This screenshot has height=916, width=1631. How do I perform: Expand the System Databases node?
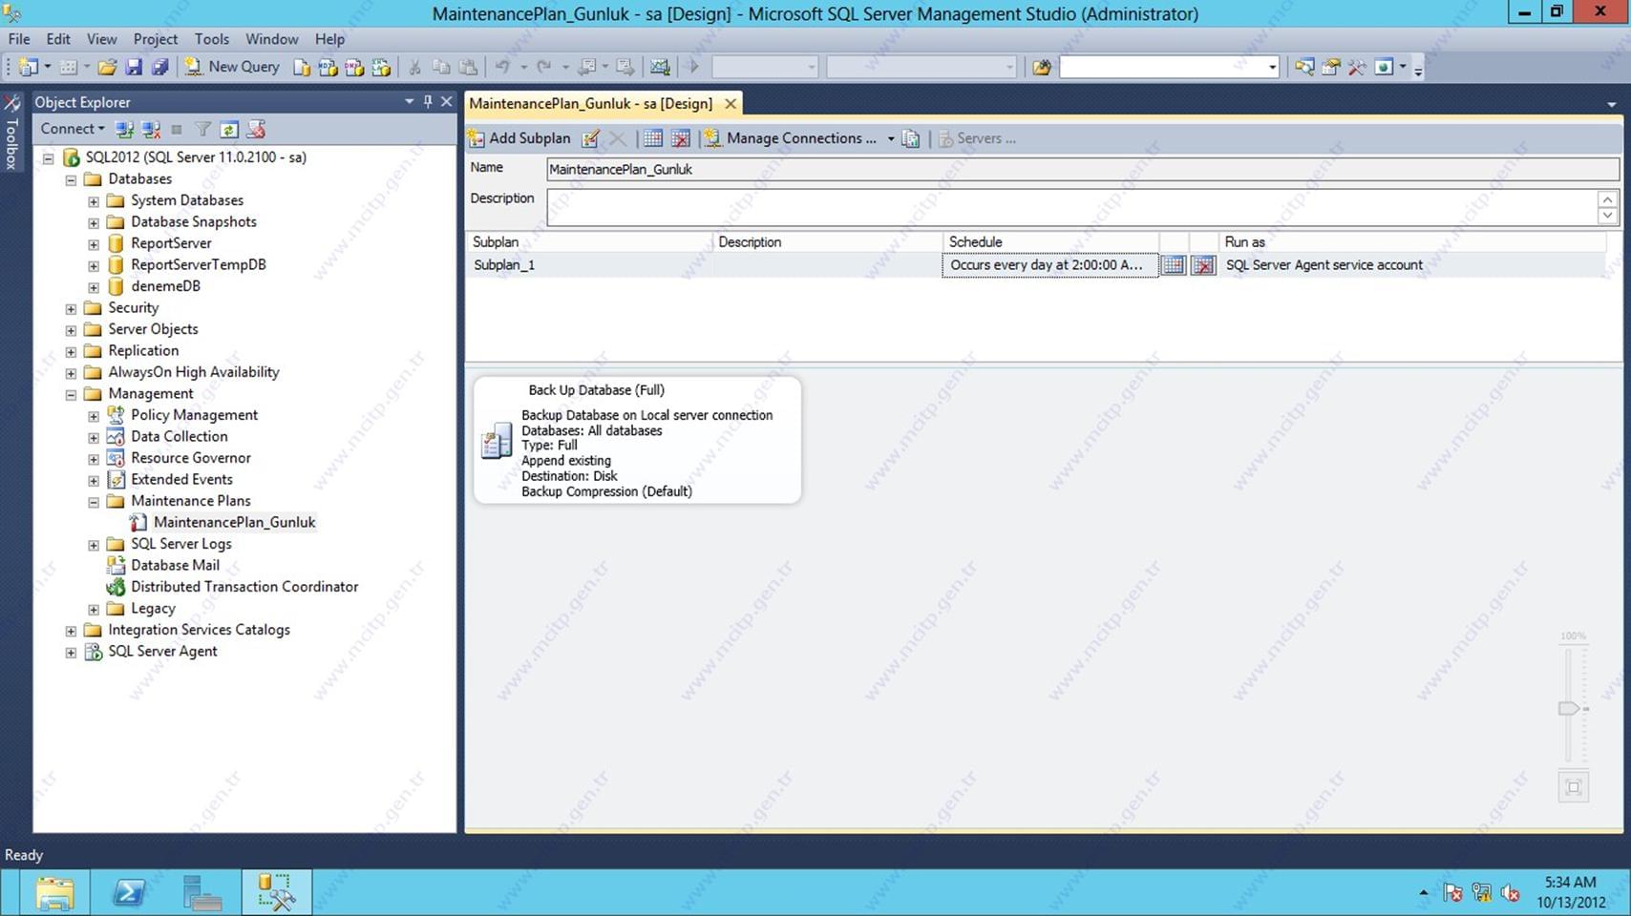point(94,201)
